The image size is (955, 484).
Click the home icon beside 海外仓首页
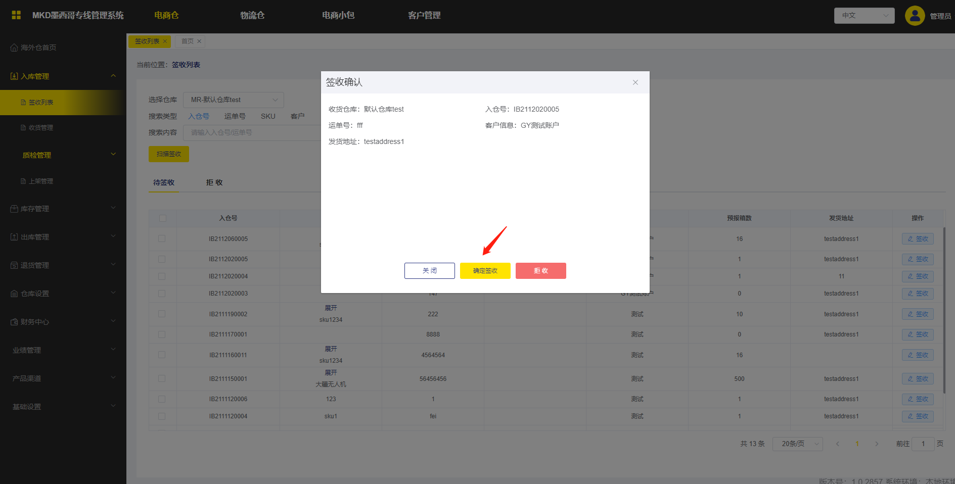[14, 47]
